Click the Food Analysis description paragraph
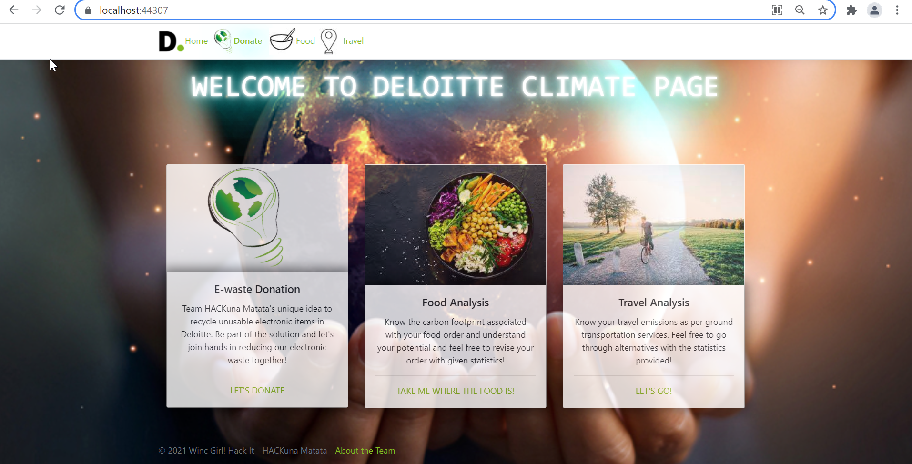The width and height of the screenshot is (912, 464). coord(456,341)
